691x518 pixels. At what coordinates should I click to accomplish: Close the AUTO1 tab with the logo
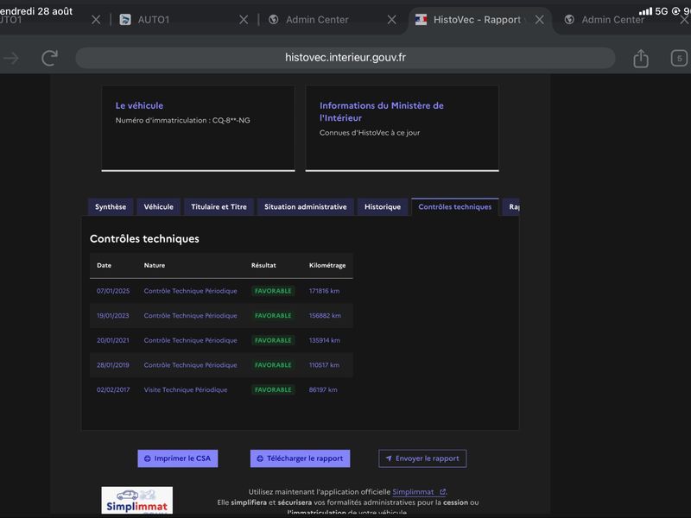click(x=244, y=20)
